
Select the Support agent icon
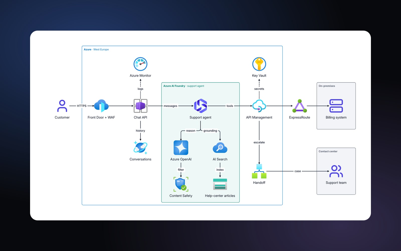(200, 106)
